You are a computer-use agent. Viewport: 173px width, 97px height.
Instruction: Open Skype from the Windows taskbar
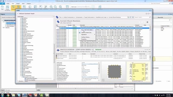(19, 95)
